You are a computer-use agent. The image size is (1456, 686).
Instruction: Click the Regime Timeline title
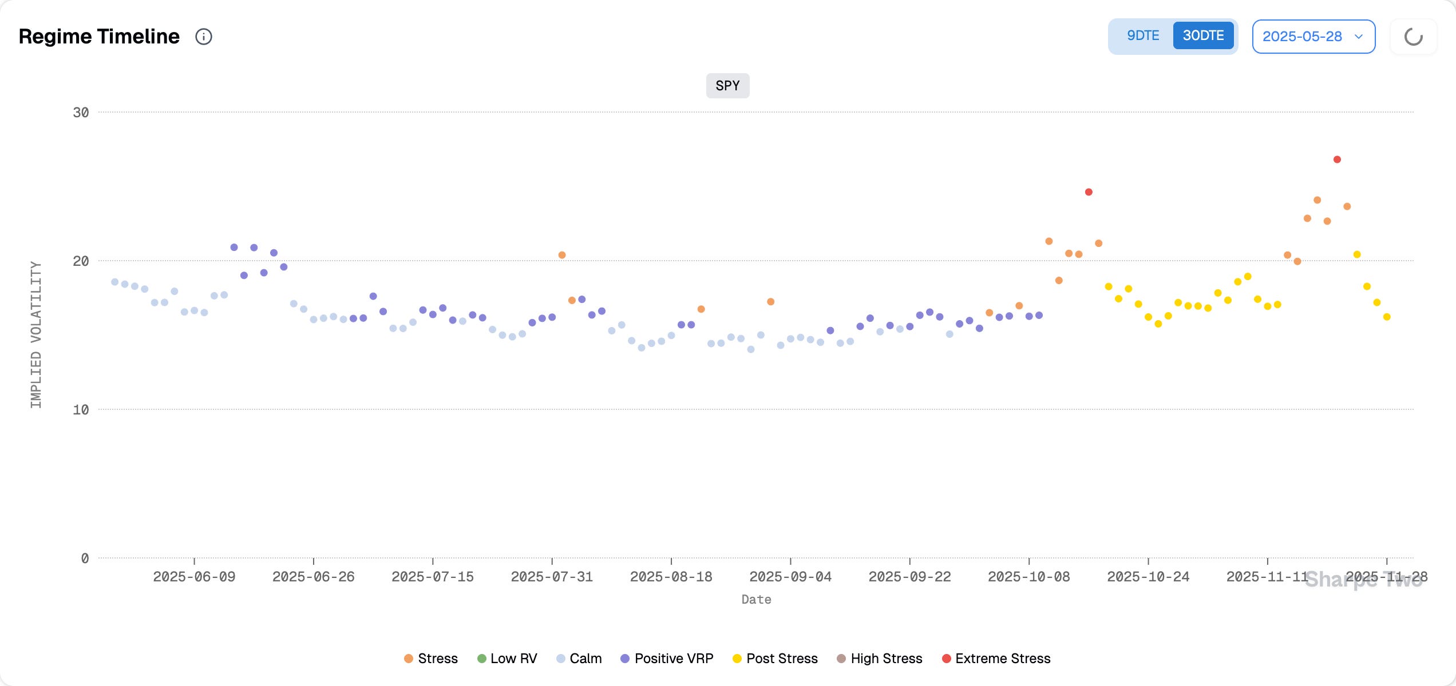click(99, 37)
